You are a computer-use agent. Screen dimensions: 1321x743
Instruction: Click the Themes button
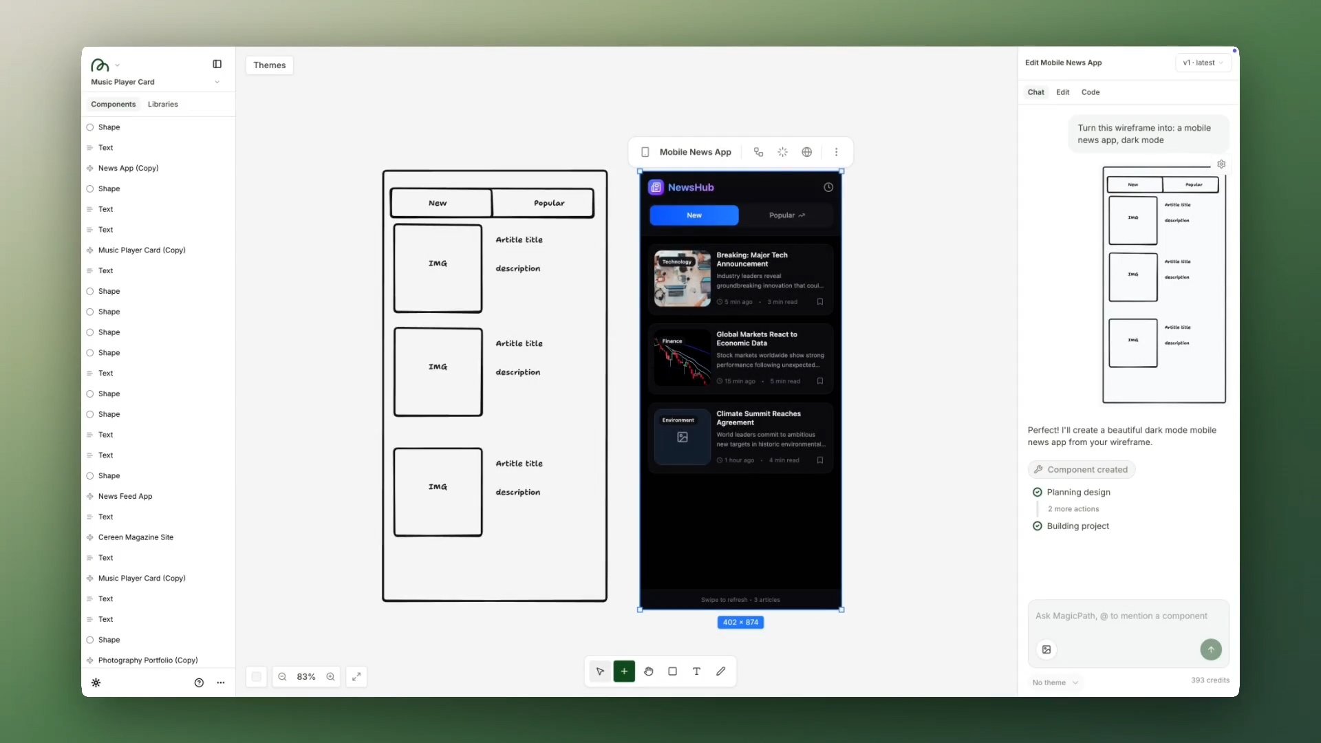(x=269, y=65)
